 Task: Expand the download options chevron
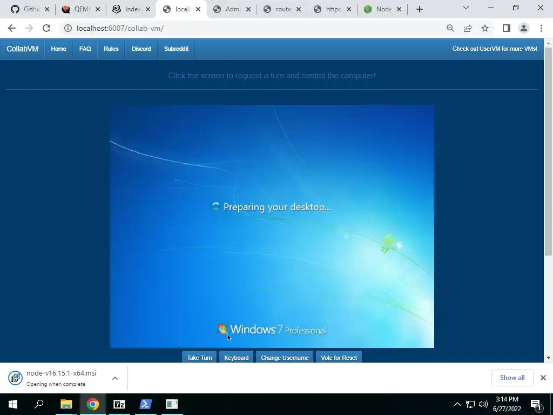[x=115, y=378]
